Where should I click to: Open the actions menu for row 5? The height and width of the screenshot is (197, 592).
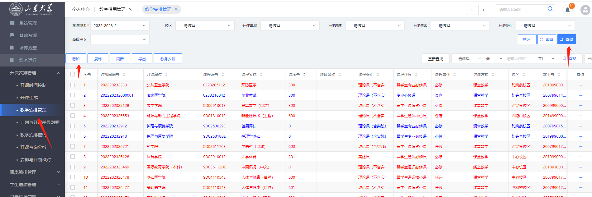[x=580, y=126]
